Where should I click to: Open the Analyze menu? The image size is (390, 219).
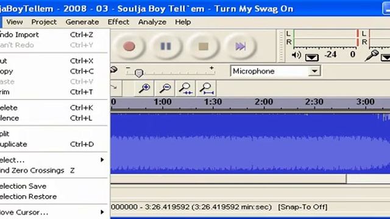click(152, 22)
